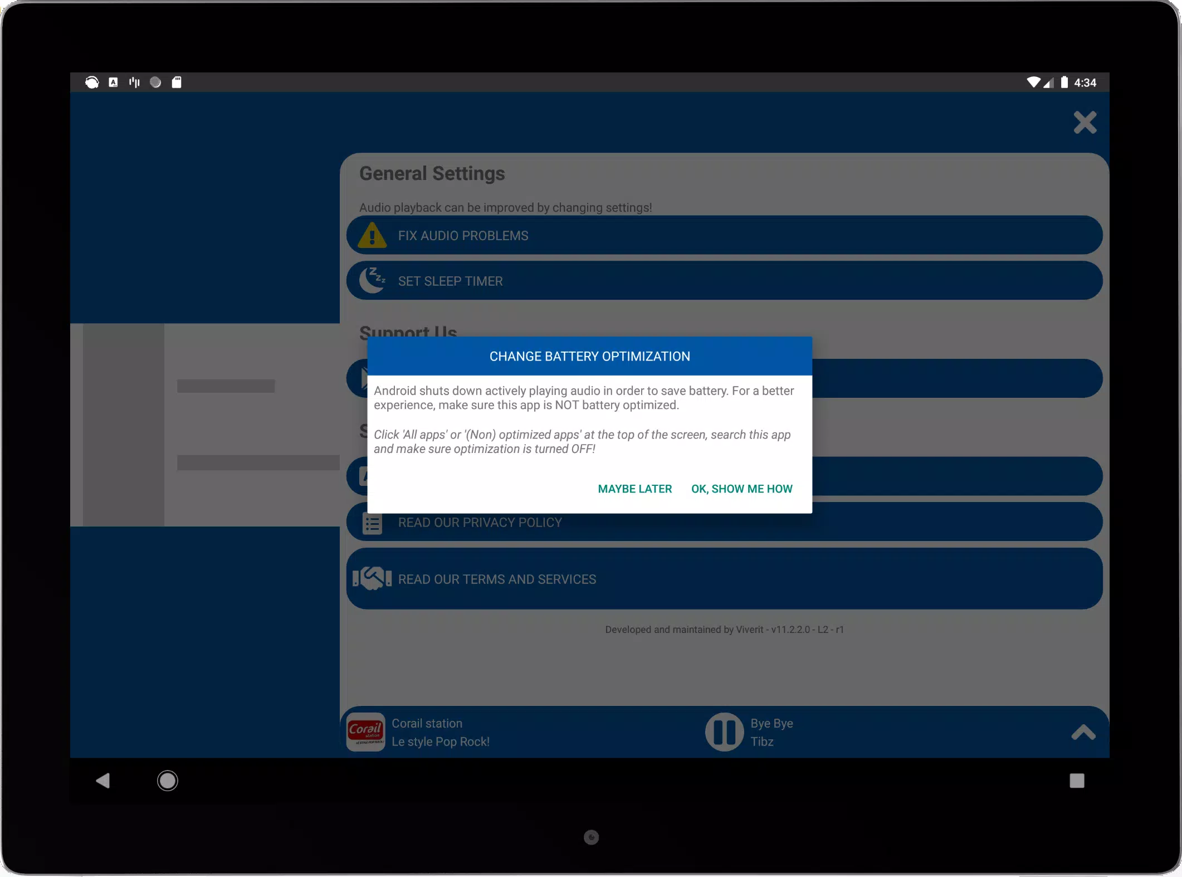
Task: Open SET SLEEP TIMER option
Action: pyautogui.click(x=724, y=281)
